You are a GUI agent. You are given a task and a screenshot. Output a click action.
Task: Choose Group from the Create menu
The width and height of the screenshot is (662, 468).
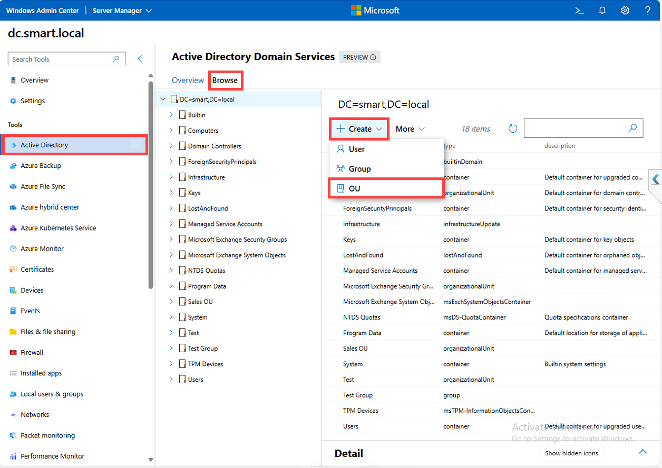386,169
